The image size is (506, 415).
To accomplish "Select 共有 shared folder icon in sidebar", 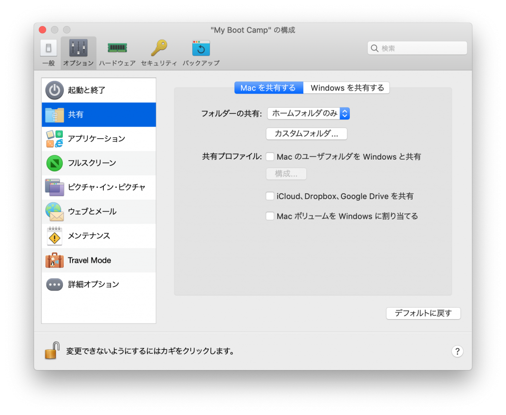I will click(x=54, y=115).
